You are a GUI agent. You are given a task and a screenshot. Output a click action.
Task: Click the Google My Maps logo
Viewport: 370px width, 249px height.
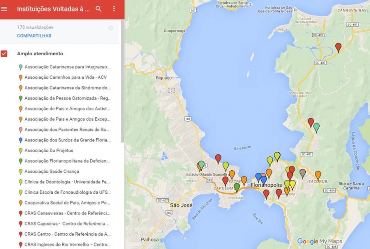click(320, 241)
